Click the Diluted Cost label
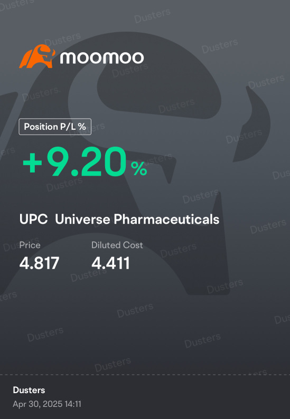290x419 pixels. (x=117, y=245)
